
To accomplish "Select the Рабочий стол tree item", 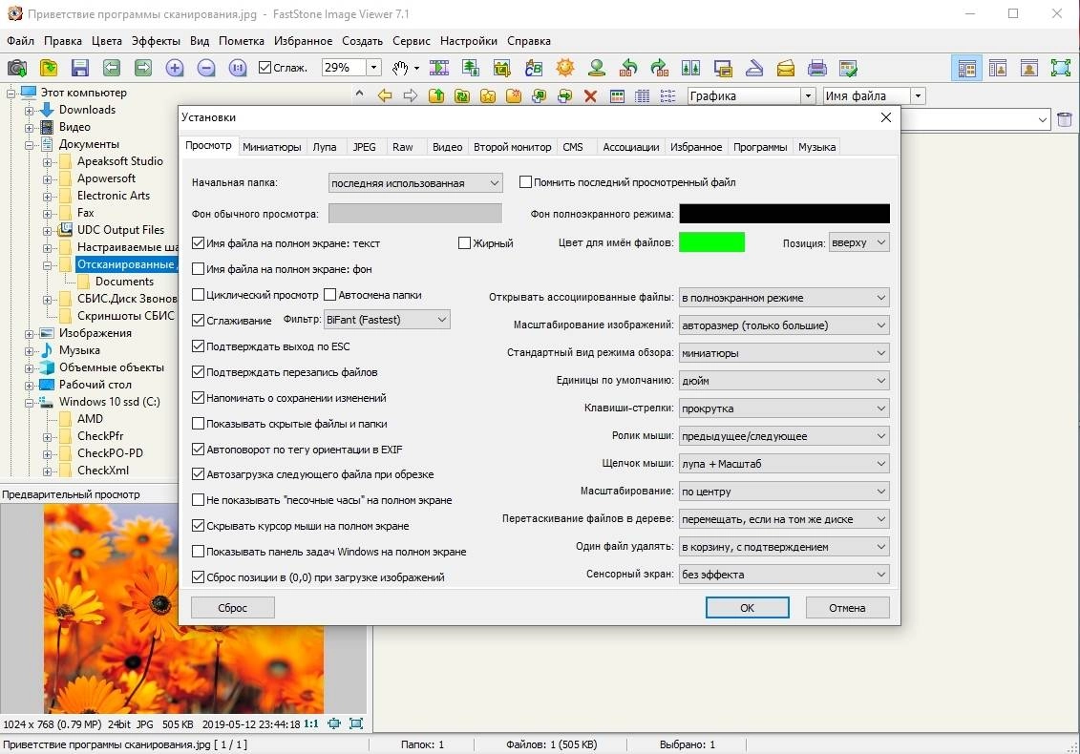I will pyautogui.click(x=95, y=385).
